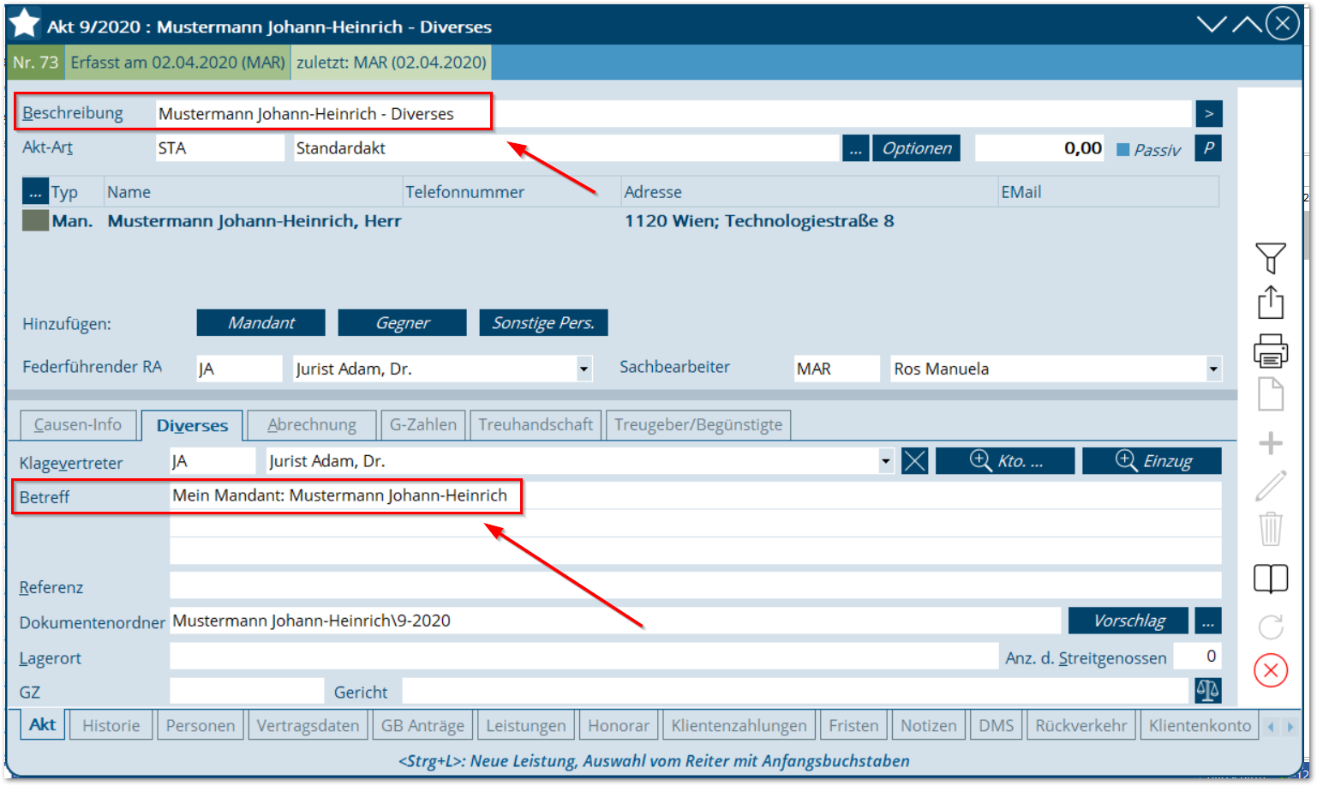Click the Sonstige Pers. button
This screenshot has height=786, width=1317.
[x=543, y=322]
